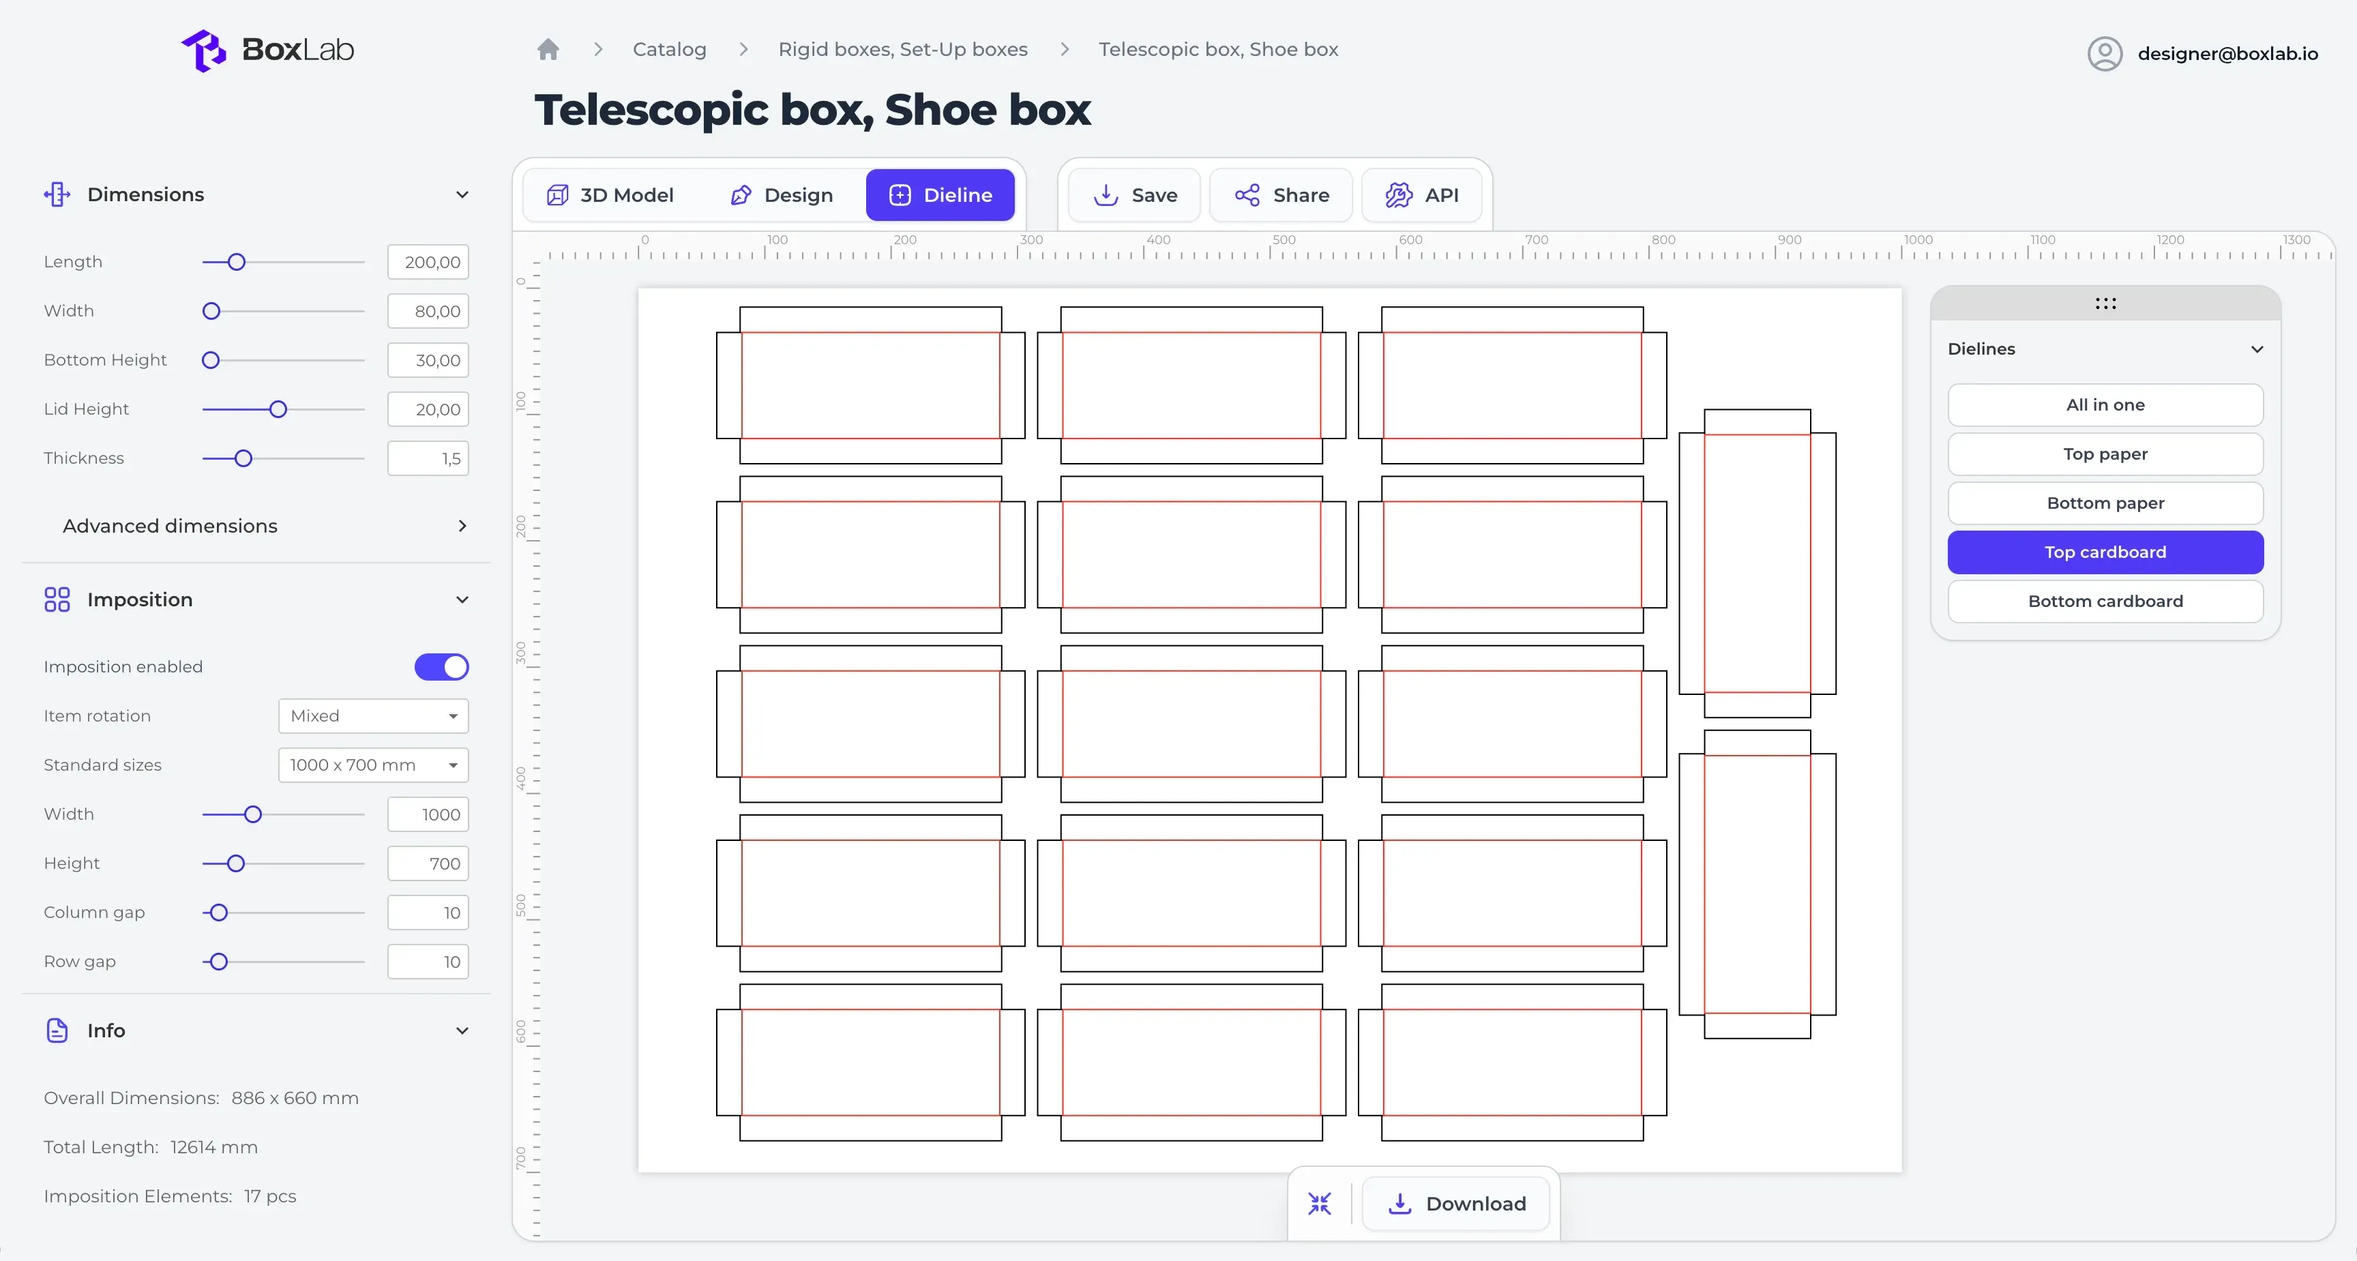Focus the Thickness field showing 1,5
This screenshot has width=2357, height=1261.
pyautogui.click(x=428, y=458)
